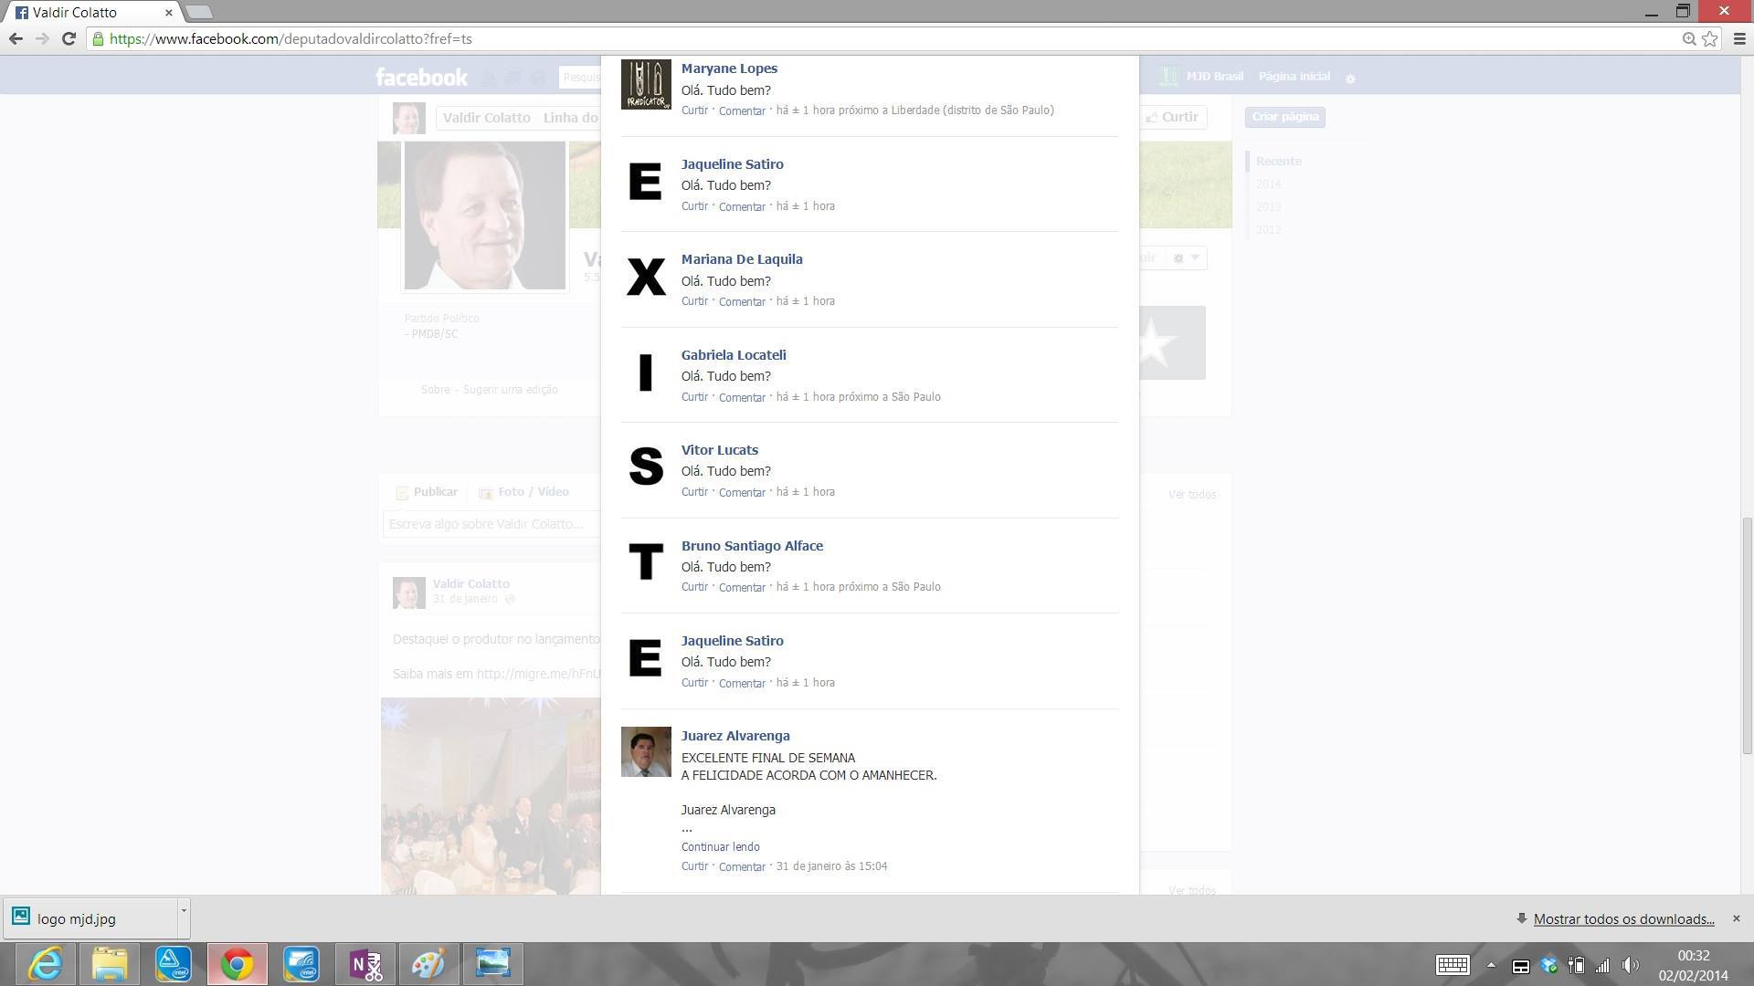This screenshot has height=986, width=1754.
Task: Open Chrome's hamburger menu
Action: pos(1739,39)
